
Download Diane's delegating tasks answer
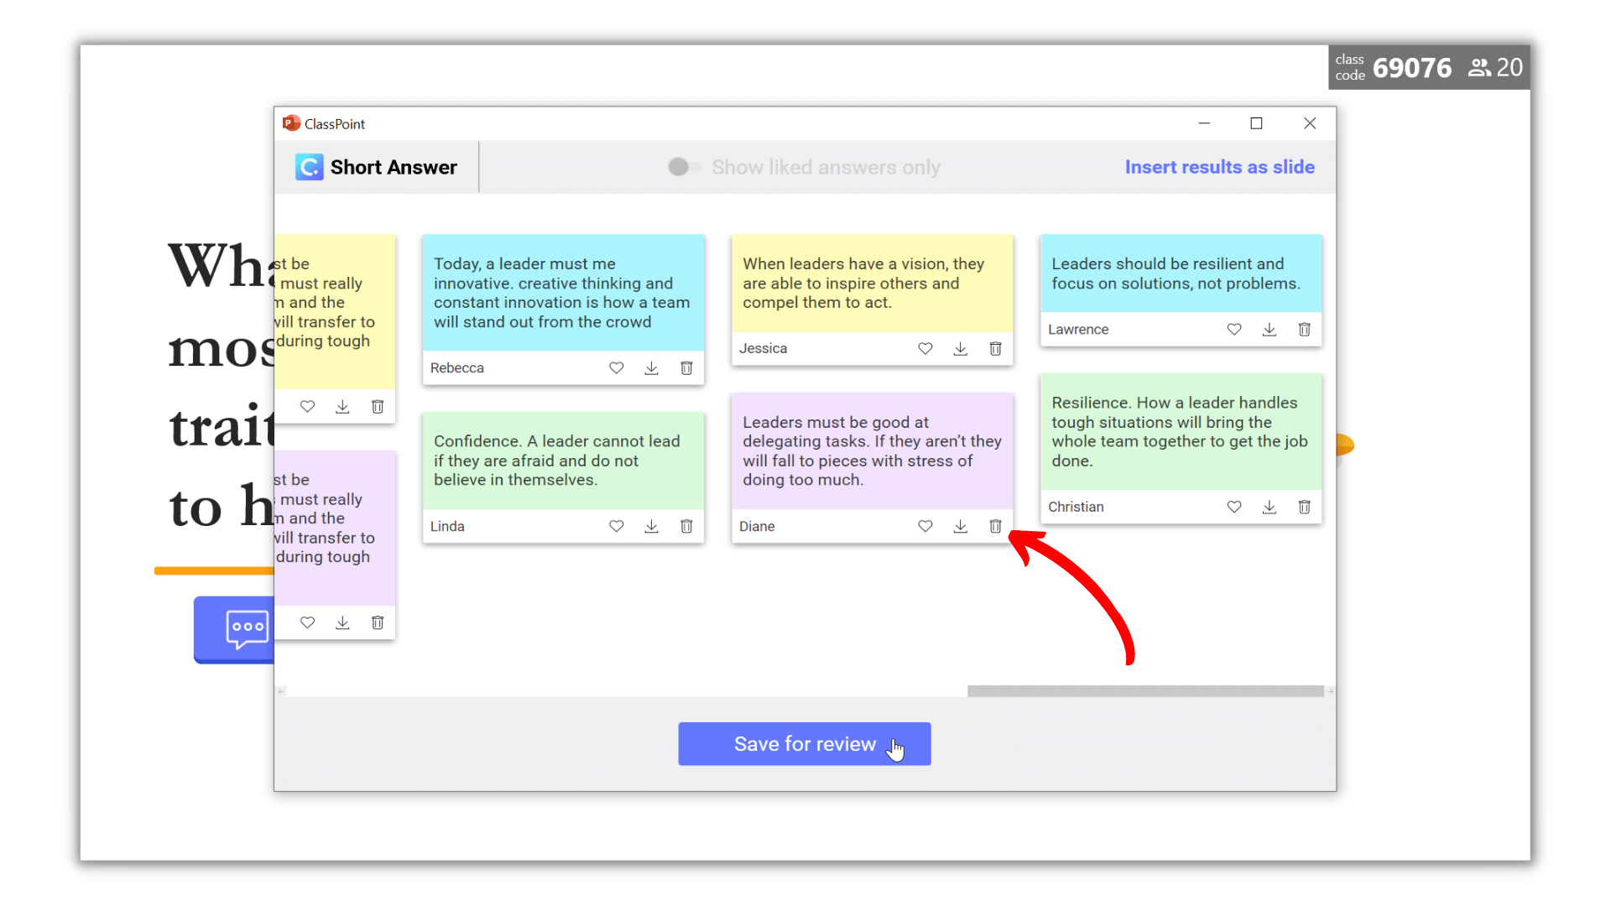coord(960,526)
